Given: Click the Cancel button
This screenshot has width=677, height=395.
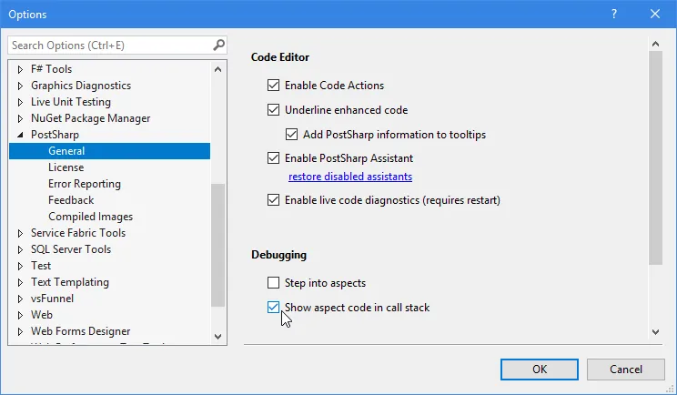Looking at the screenshot, I should [x=626, y=370].
